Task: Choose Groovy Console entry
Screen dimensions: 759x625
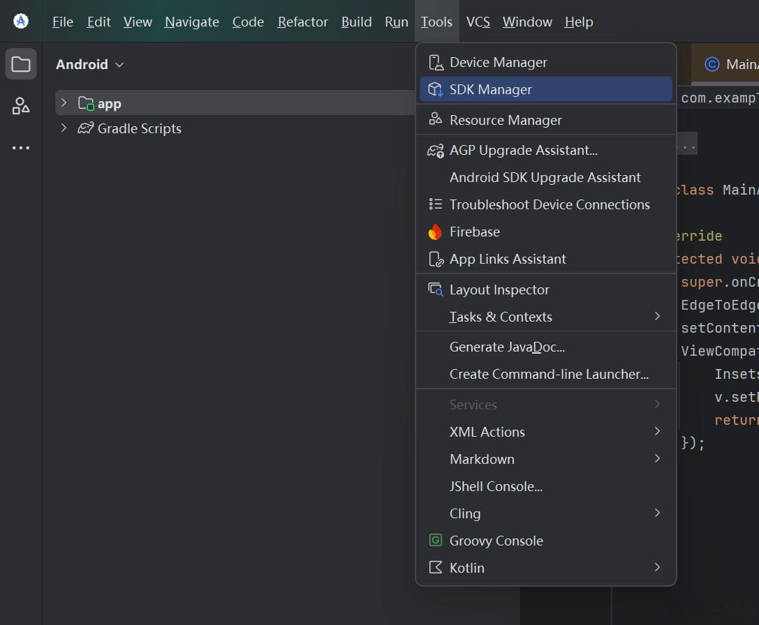Action: tap(545, 541)
